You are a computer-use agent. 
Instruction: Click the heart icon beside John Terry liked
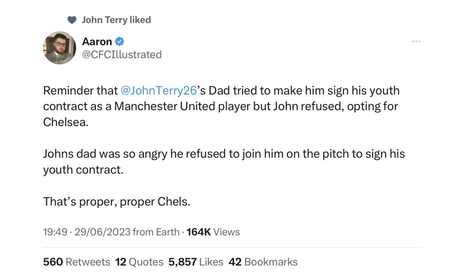tap(72, 20)
